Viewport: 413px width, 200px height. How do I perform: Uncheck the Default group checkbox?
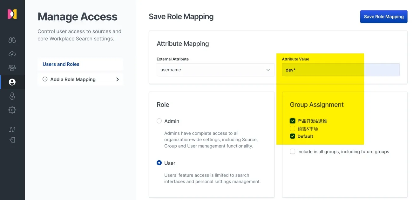tap(293, 136)
